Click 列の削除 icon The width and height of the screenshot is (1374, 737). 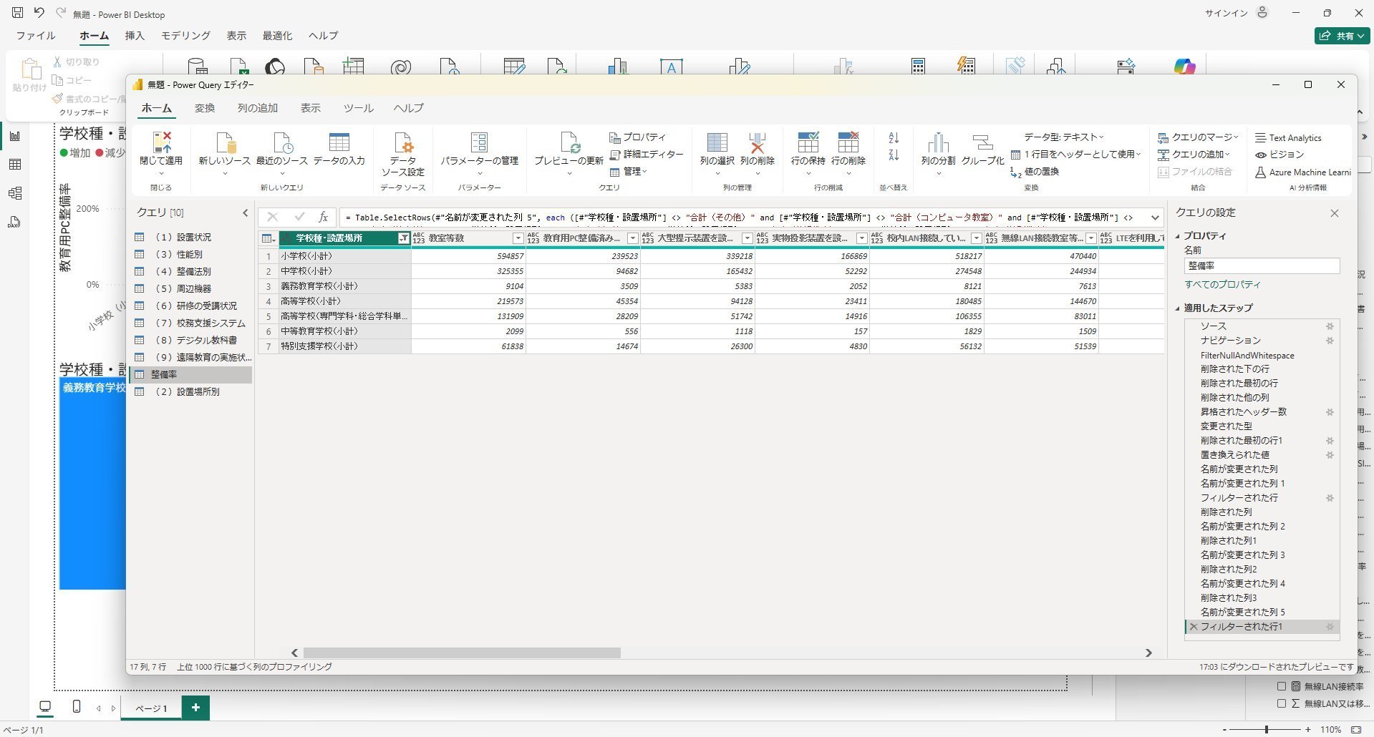(x=757, y=142)
